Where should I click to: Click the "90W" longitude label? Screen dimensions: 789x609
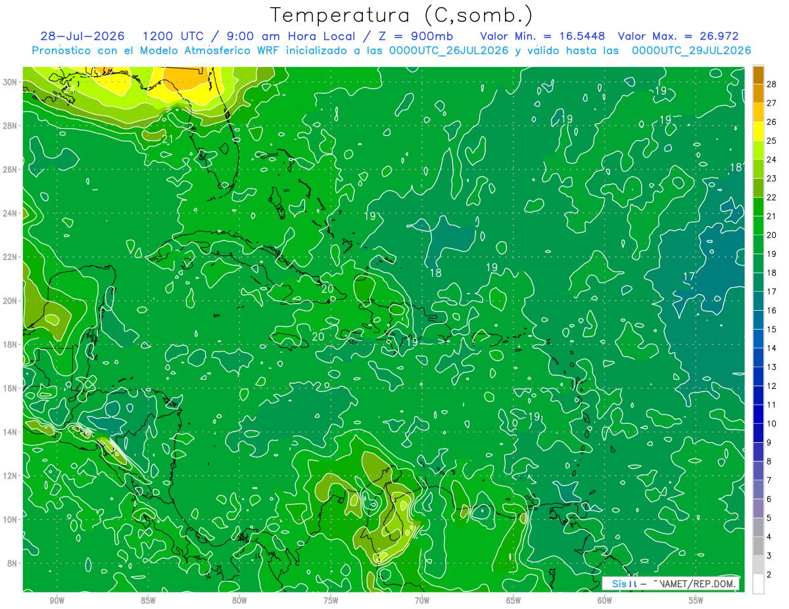click(x=57, y=600)
